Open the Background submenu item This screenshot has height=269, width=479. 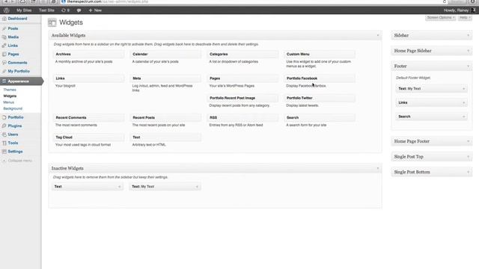pos(13,108)
